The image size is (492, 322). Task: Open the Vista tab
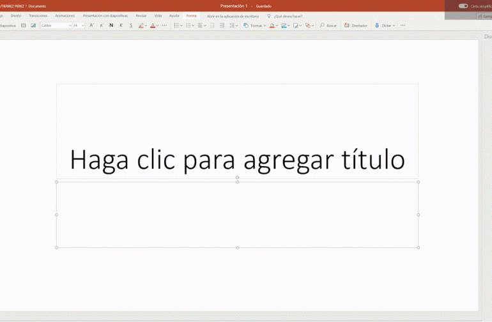coord(158,16)
